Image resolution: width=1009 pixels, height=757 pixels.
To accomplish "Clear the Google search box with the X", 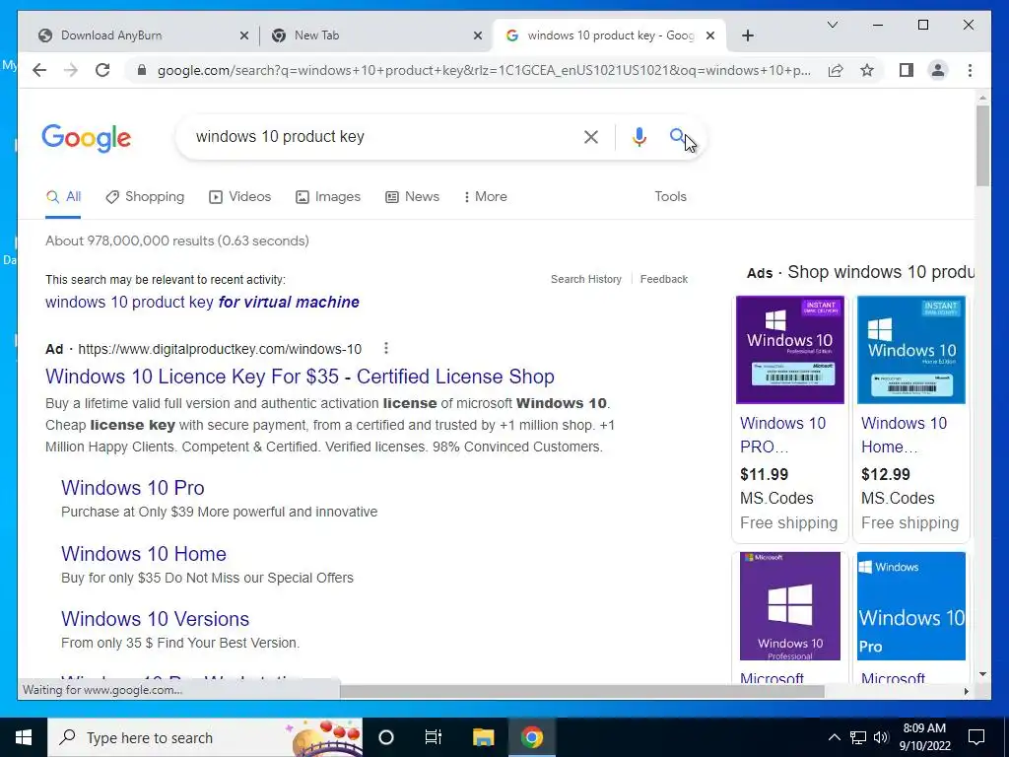I will (591, 136).
